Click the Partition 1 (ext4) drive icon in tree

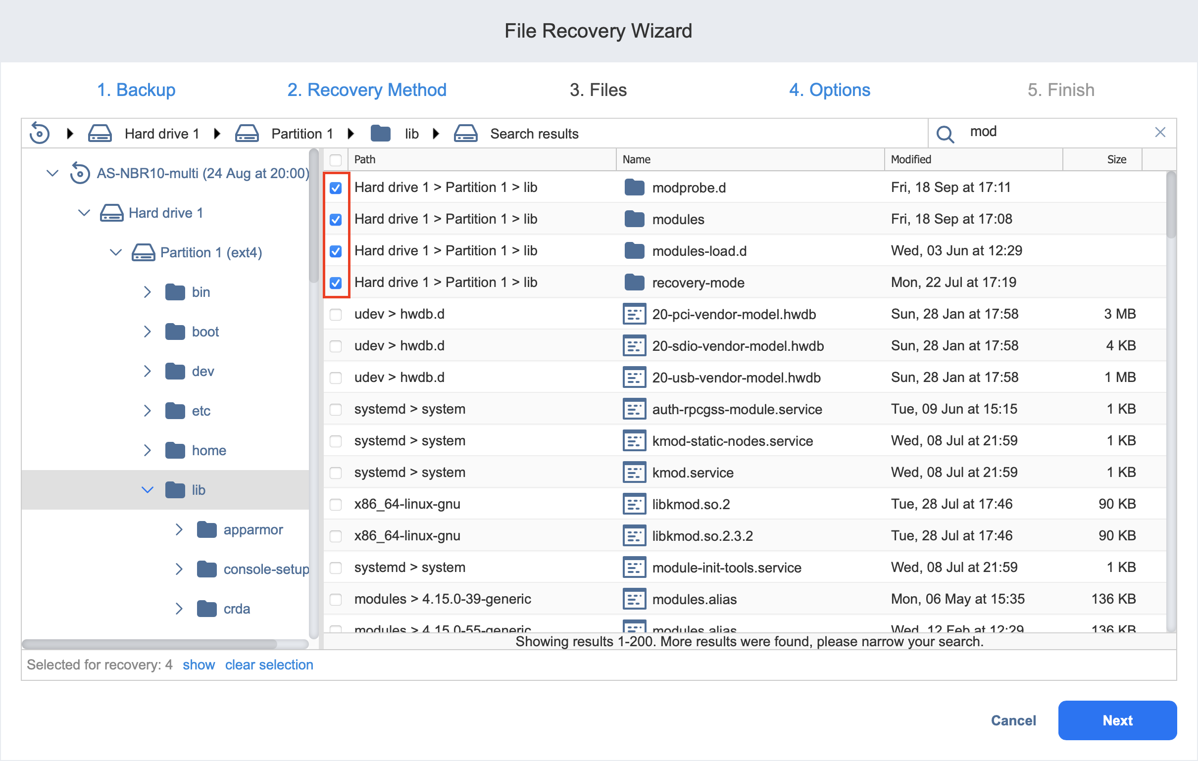pos(143,253)
